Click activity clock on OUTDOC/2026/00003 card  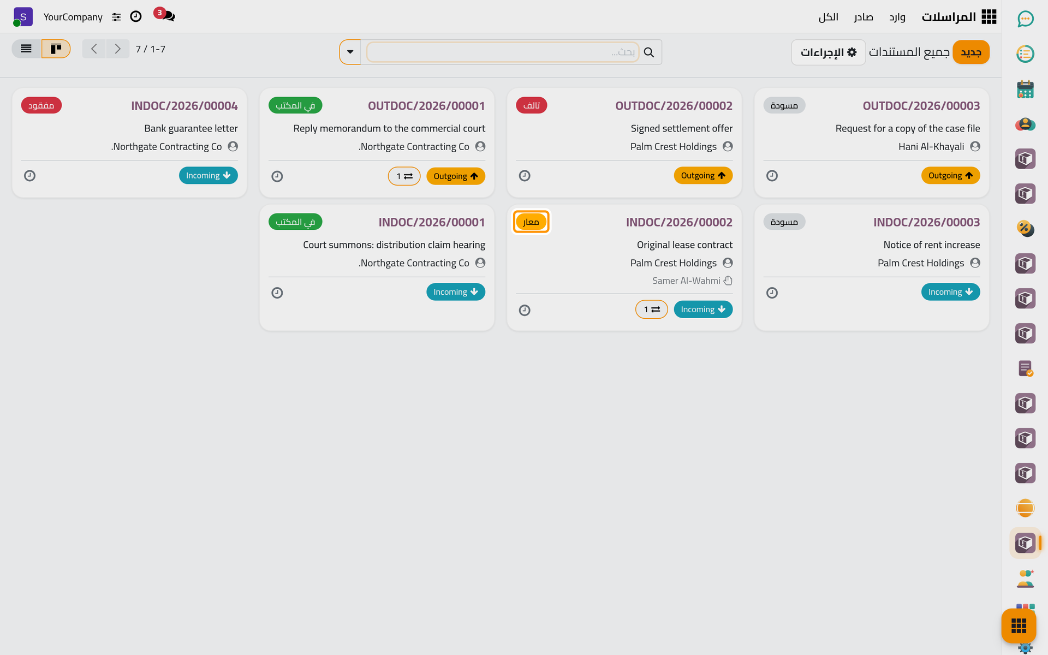point(772,176)
